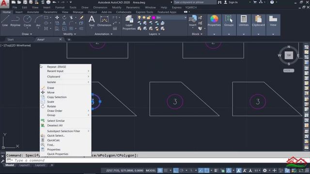The width and height of the screenshot is (310, 174).
Task: Expand the Modify panel dropdown
Action: (x=69, y=34)
